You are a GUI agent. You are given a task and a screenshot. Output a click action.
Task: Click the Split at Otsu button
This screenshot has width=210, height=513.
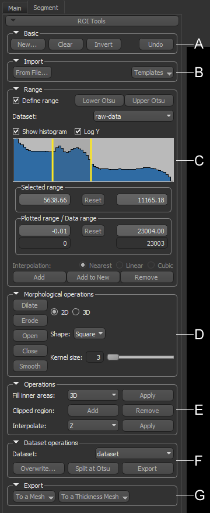pyautogui.click(x=93, y=468)
